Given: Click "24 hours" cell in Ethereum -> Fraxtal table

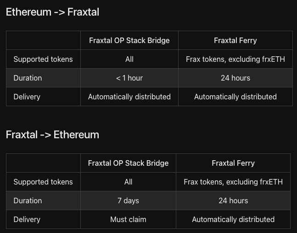Looking at the screenshot, I should coord(235,78).
